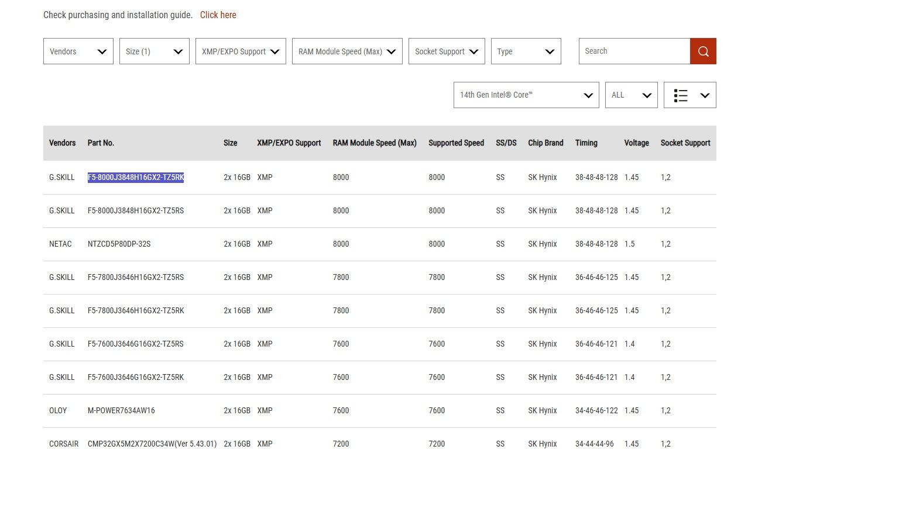Open the Type filter dropdown
Image resolution: width=899 pixels, height=505 pixels.
click(526, 51)
